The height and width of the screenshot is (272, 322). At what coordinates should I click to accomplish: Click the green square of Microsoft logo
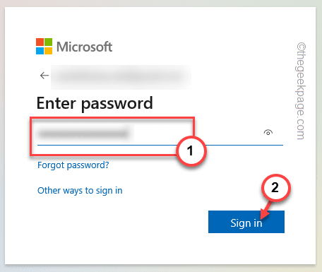click(48, 42)
